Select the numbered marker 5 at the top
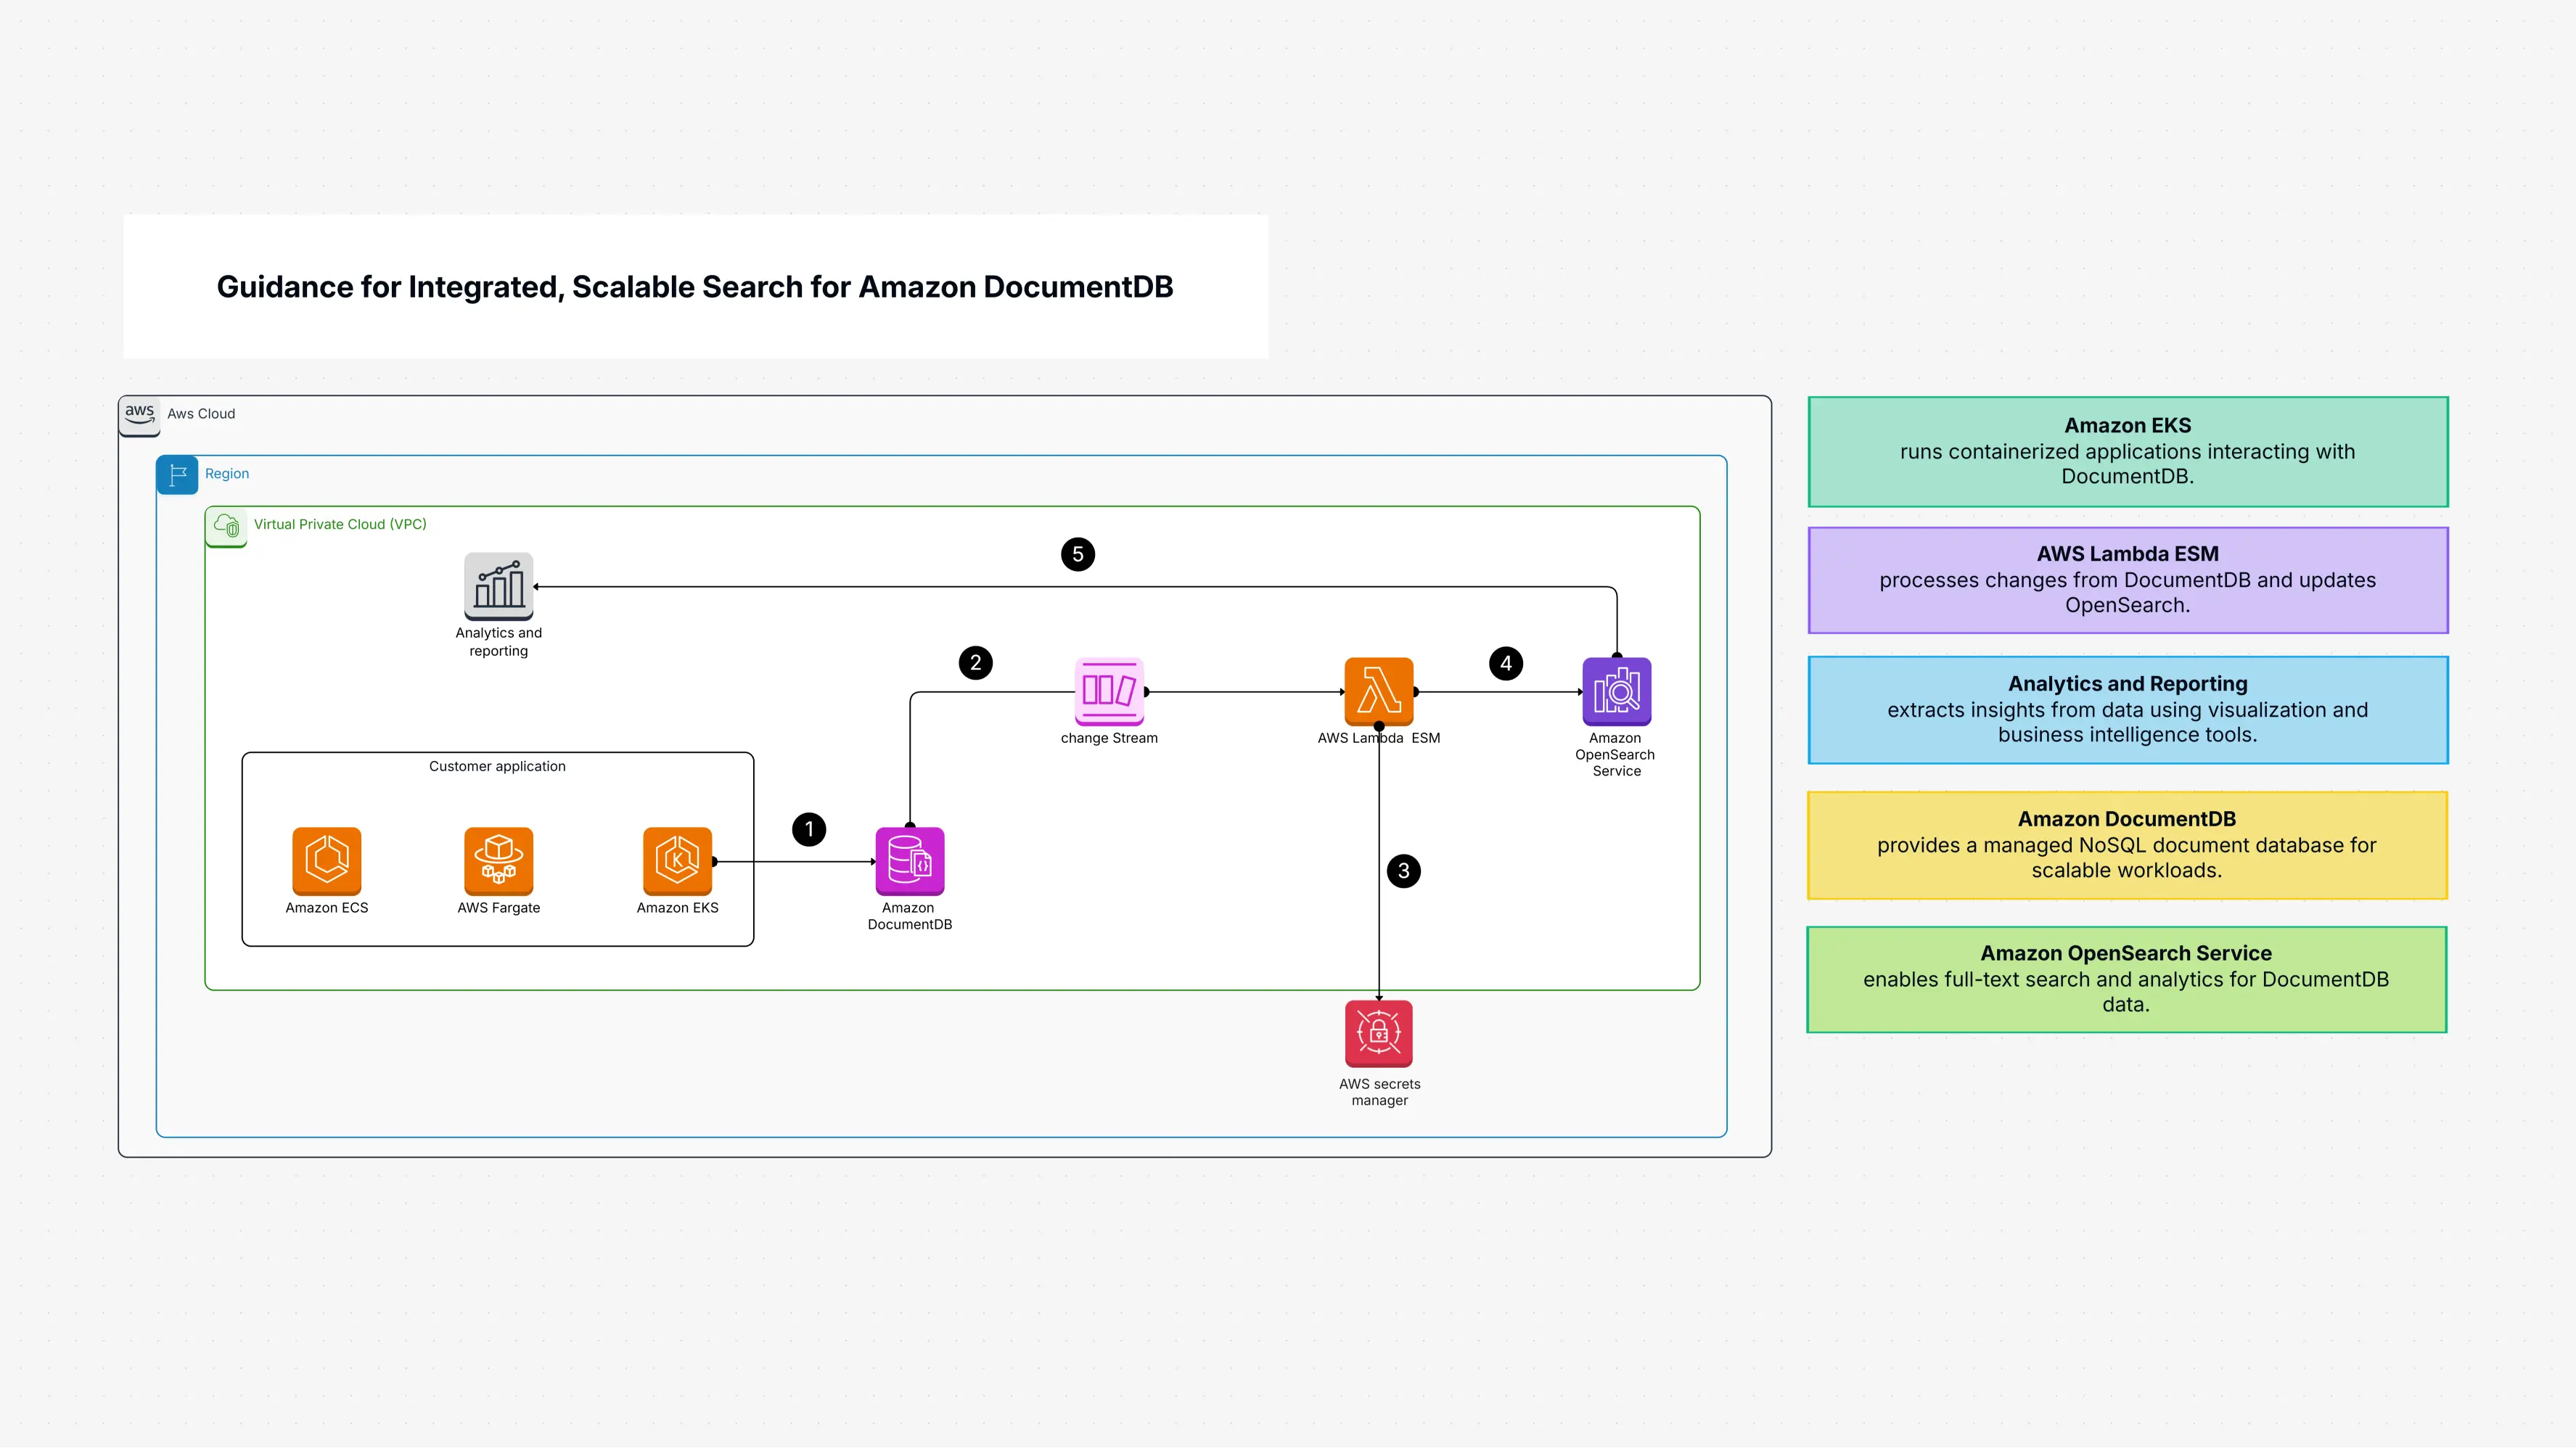 (1078, 553)
